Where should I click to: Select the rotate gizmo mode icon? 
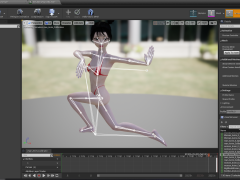(159, 23)
